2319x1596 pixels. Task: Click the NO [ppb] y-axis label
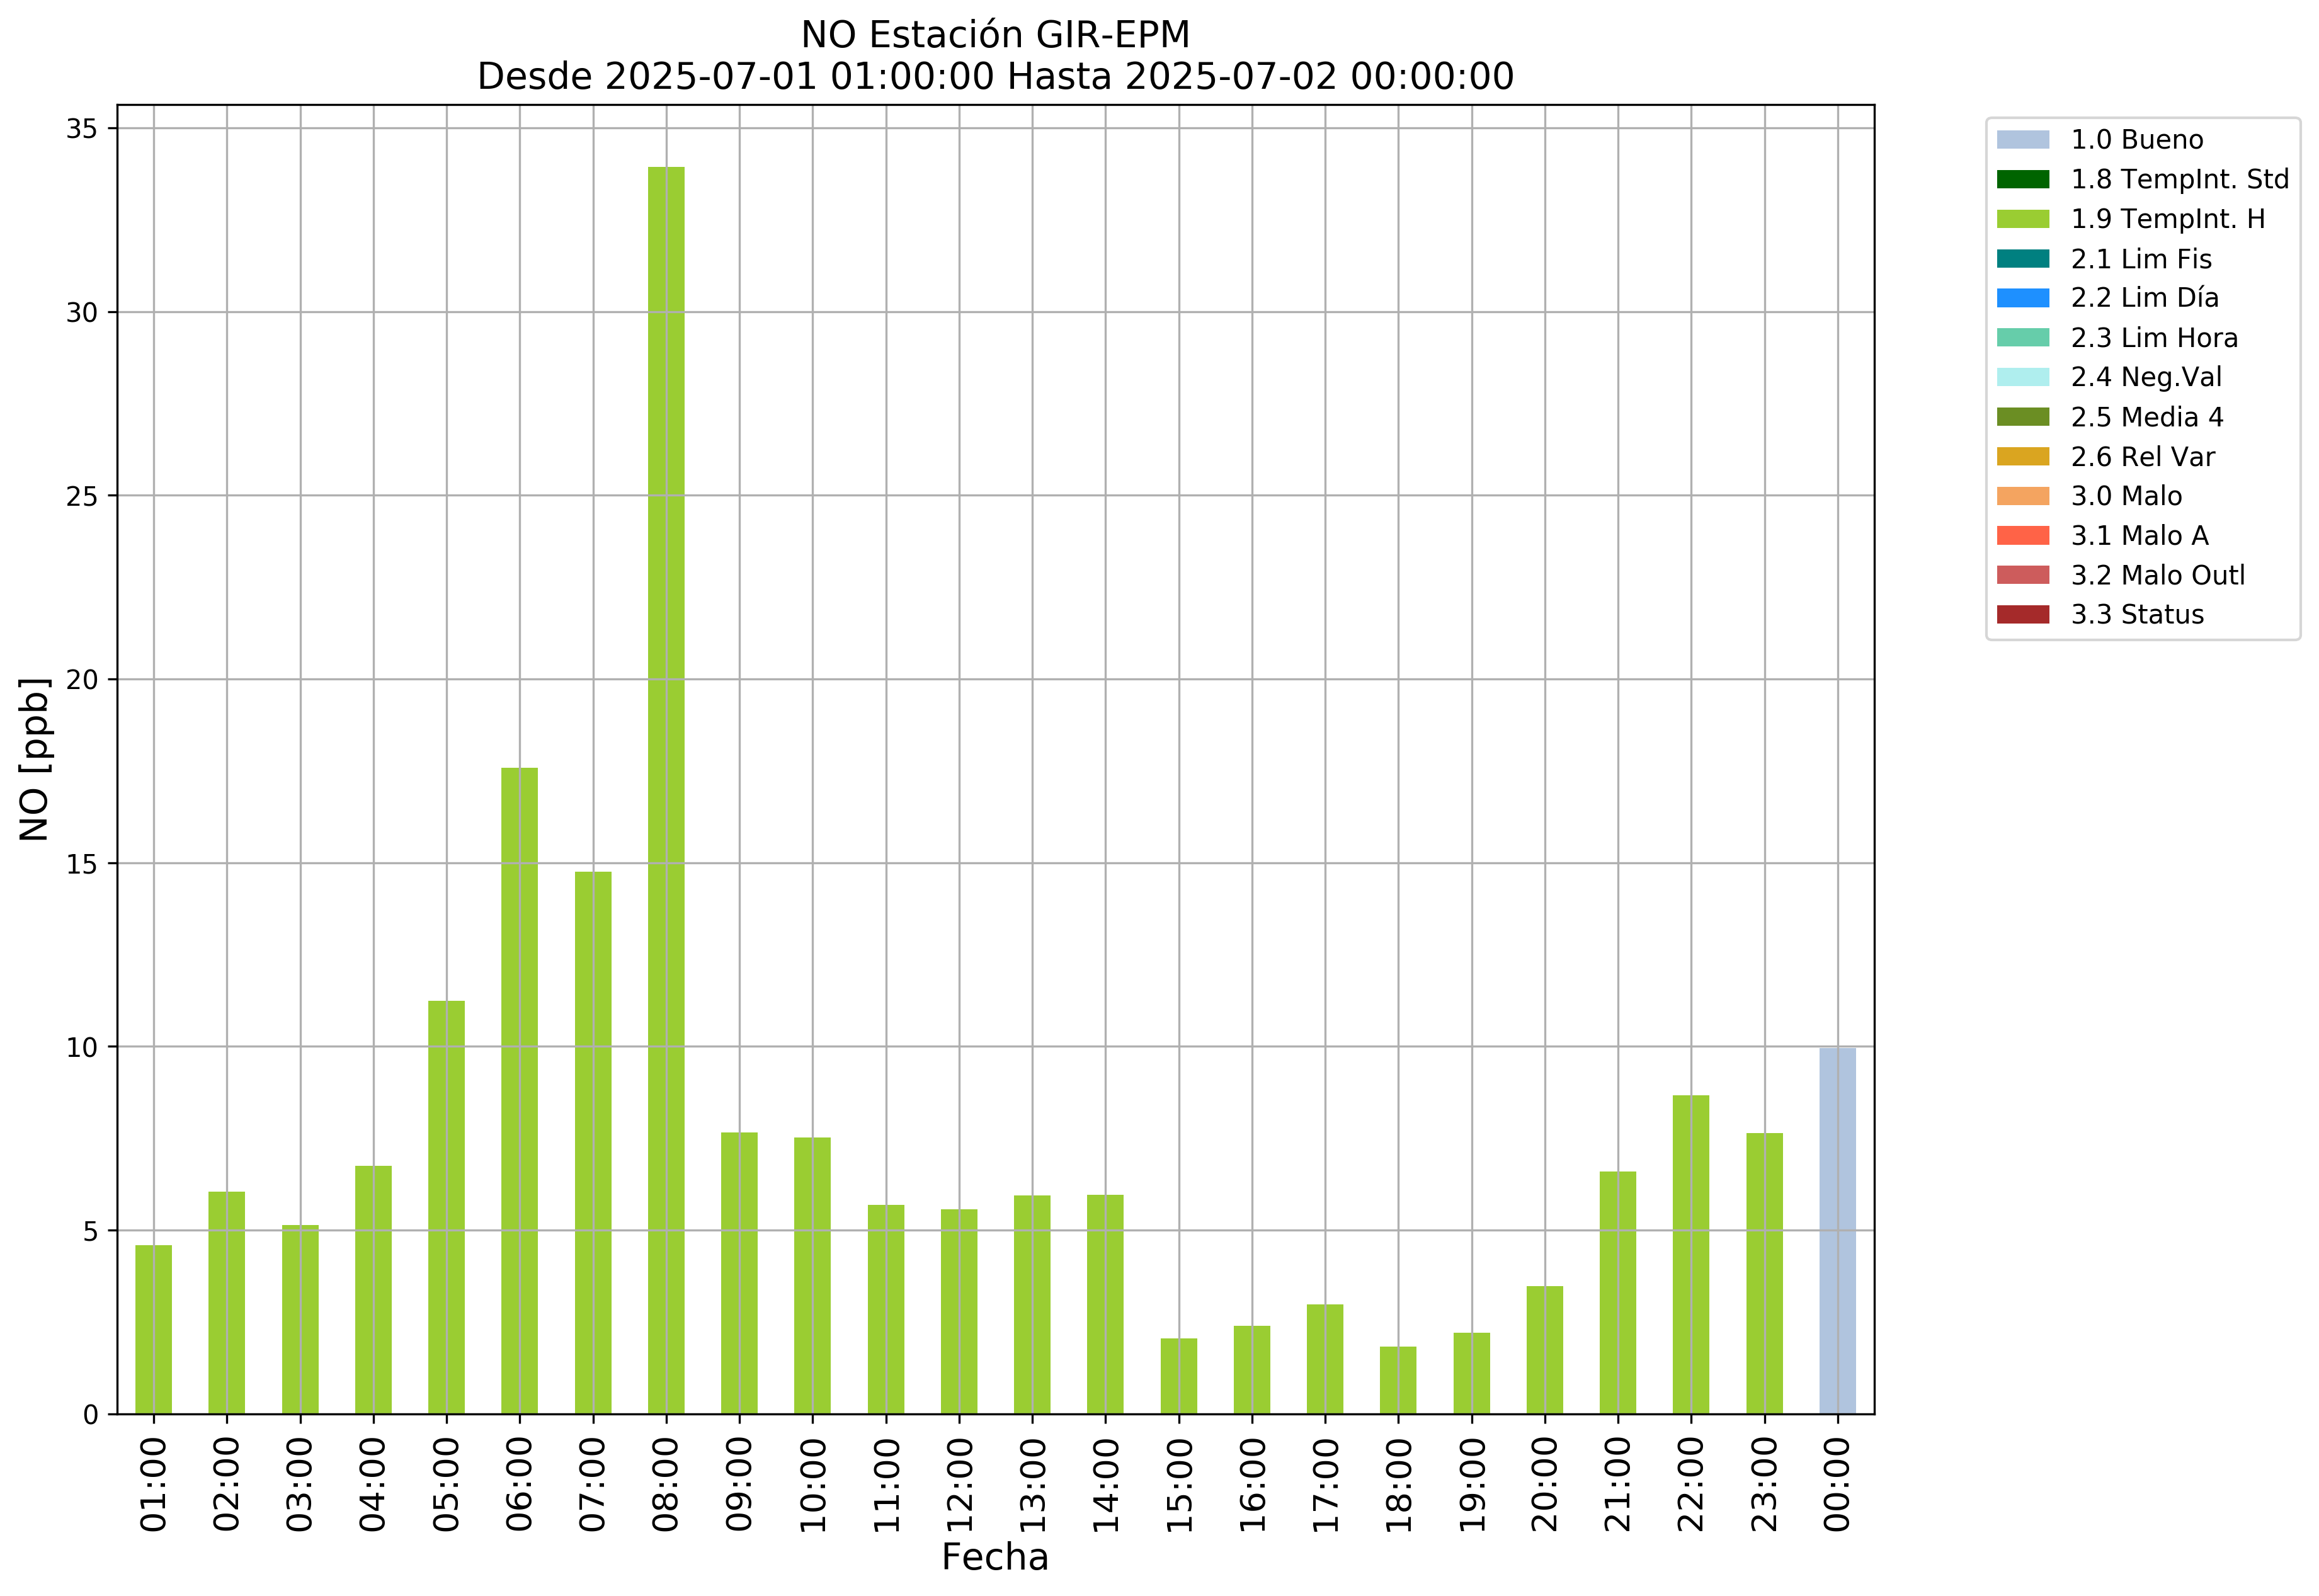35,759
